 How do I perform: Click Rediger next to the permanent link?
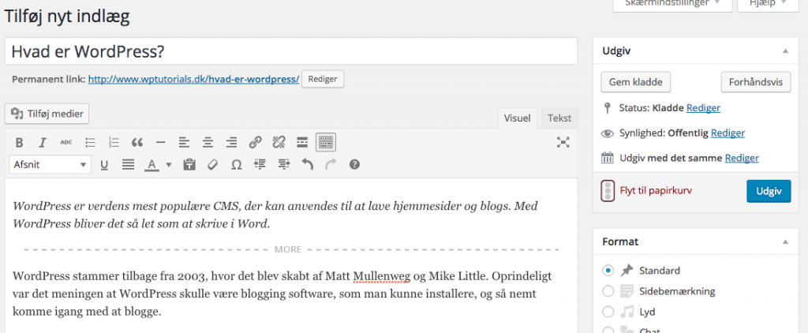[x=323, y=80]
